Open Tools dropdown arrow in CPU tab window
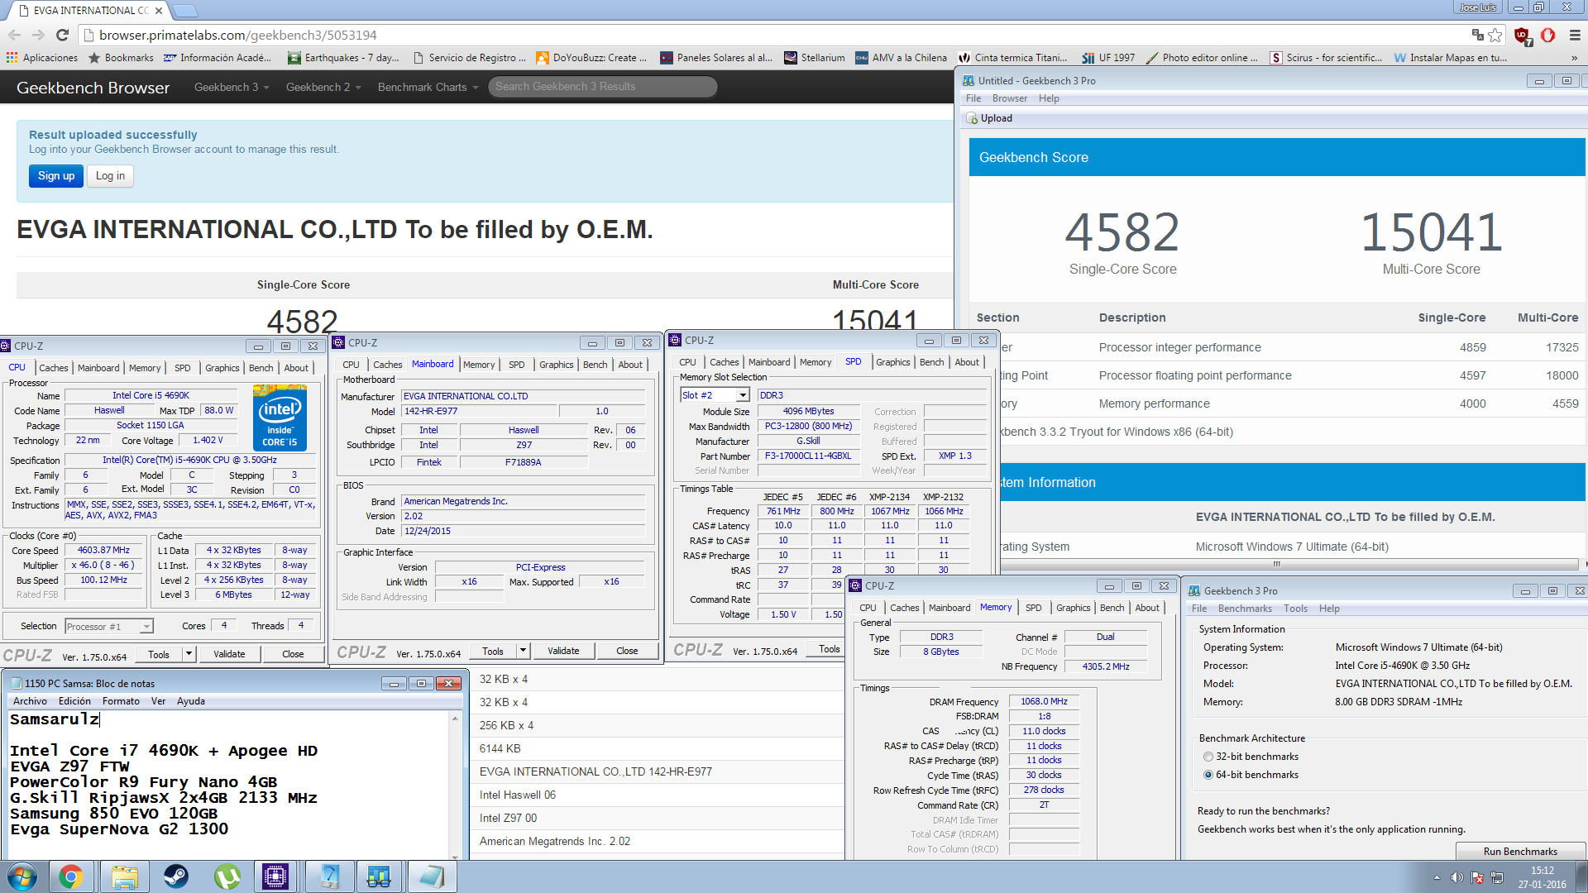Viewport: 1588px width, 893px height. [189, 654]
